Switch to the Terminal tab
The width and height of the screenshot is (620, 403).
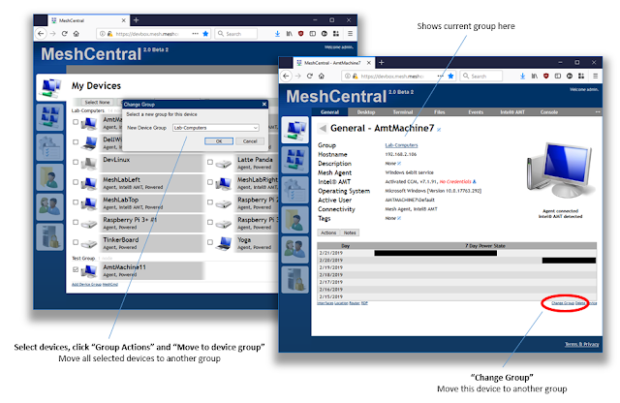(x=403, y=112)
